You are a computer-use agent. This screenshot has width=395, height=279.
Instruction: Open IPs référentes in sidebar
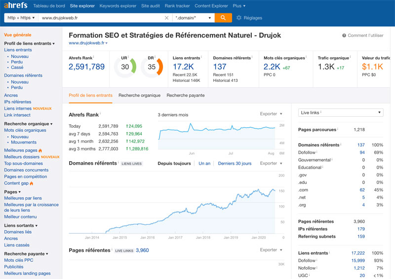coord(18,102)
